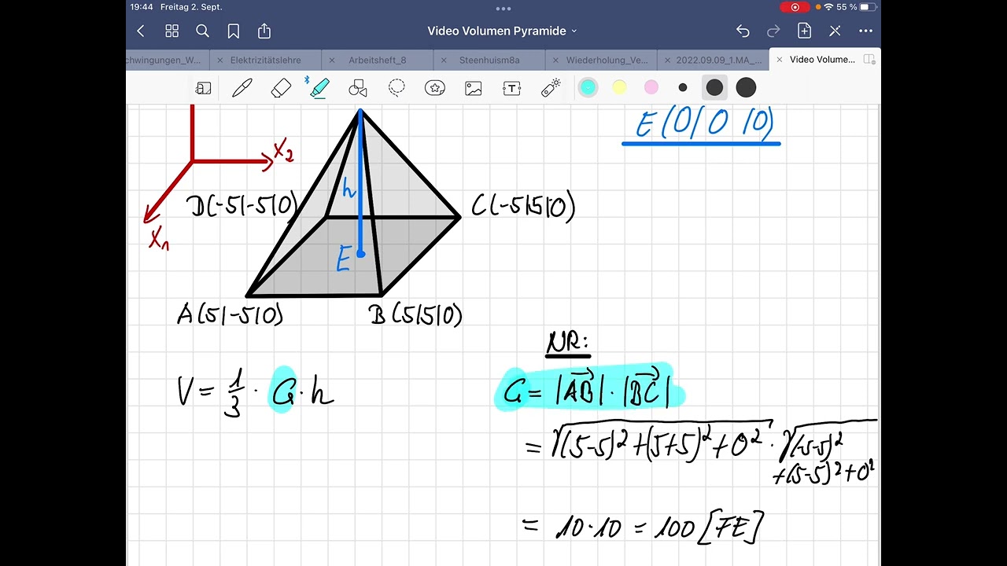The height and width of the screenshot is (566, 1007).
Task: Tap the result 10·10 = 100 [FE]
Action: [644, 527]
